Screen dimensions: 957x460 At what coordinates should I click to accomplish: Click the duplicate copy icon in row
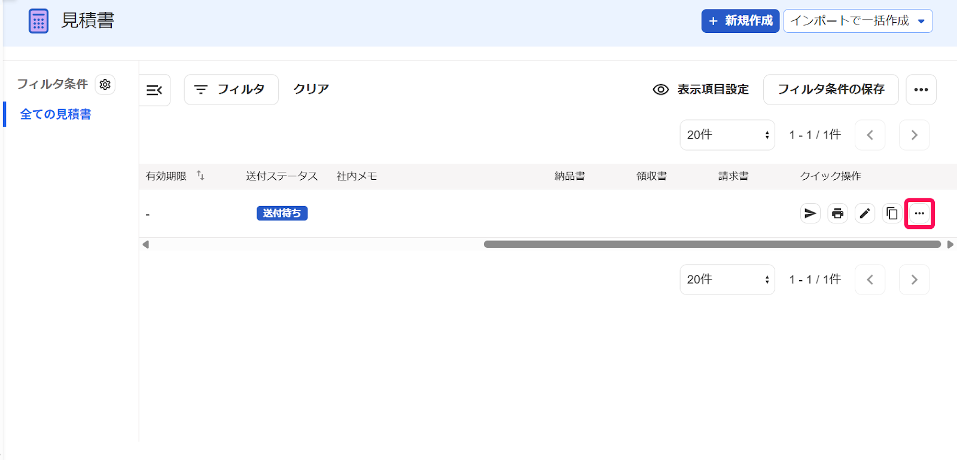tap(892, 213)
